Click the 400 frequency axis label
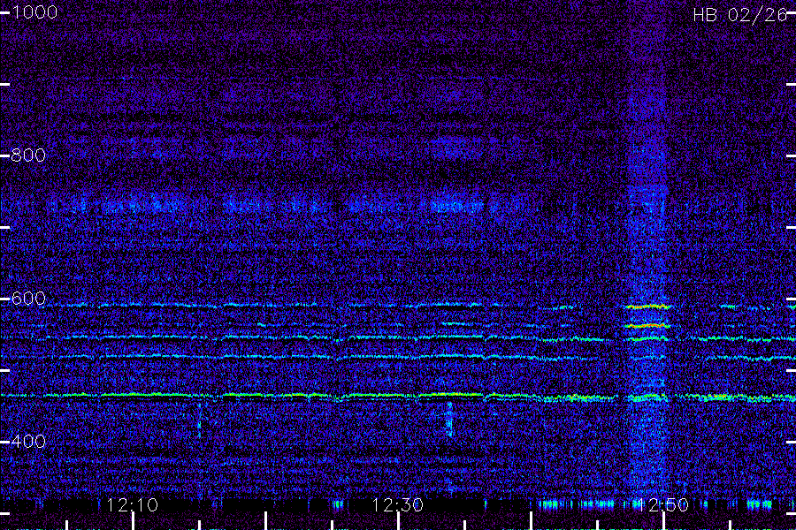This screenshot has width=796, height=530. click(28, 442)
